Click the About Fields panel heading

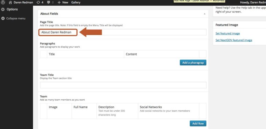click(x=49, y=14)
